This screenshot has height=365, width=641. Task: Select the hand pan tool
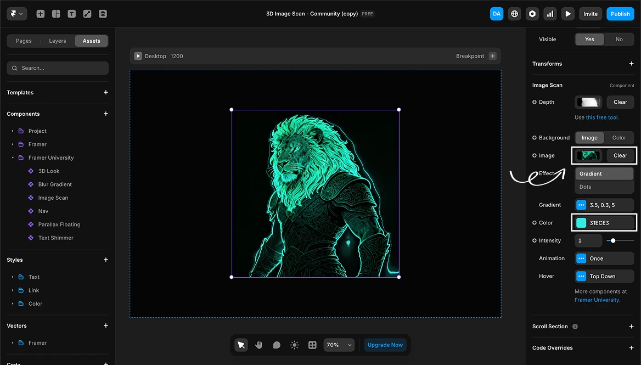pyautogui.click(x=259, y=345)
